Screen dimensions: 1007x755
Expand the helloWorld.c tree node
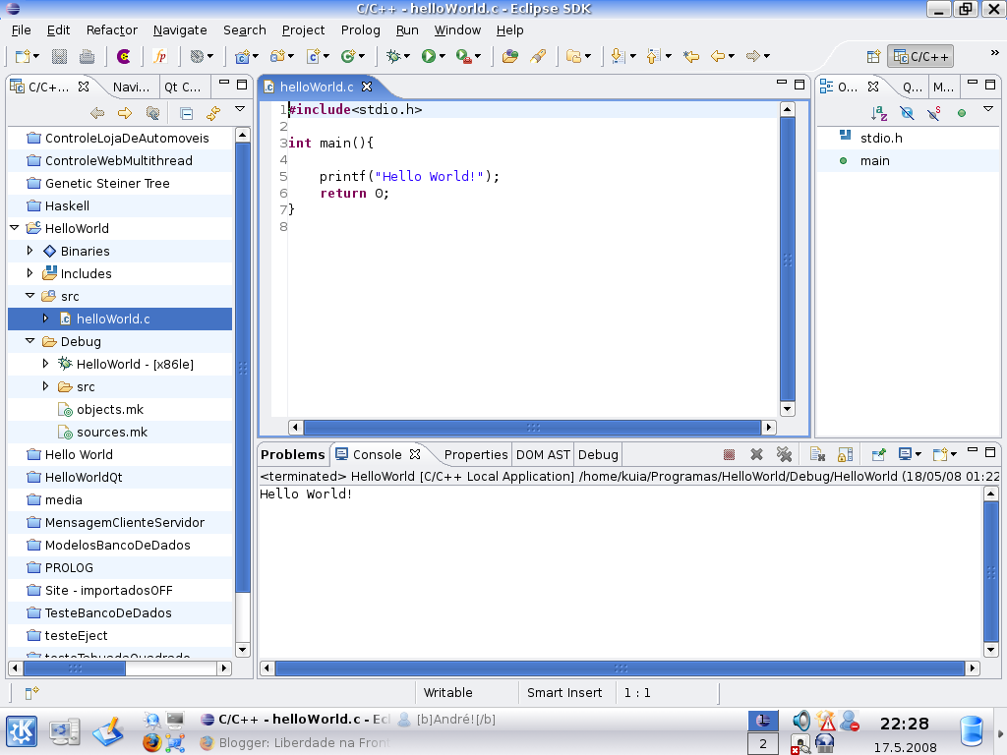pyautogui.click(x=45, y=319)
